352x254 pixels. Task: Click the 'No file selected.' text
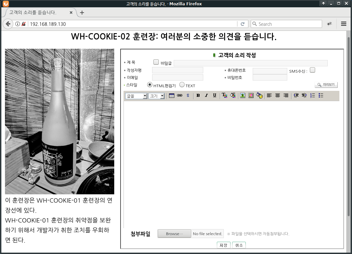(208, 233)
